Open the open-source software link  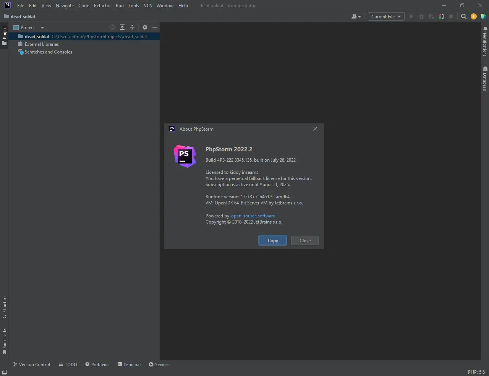click(253, 216)
